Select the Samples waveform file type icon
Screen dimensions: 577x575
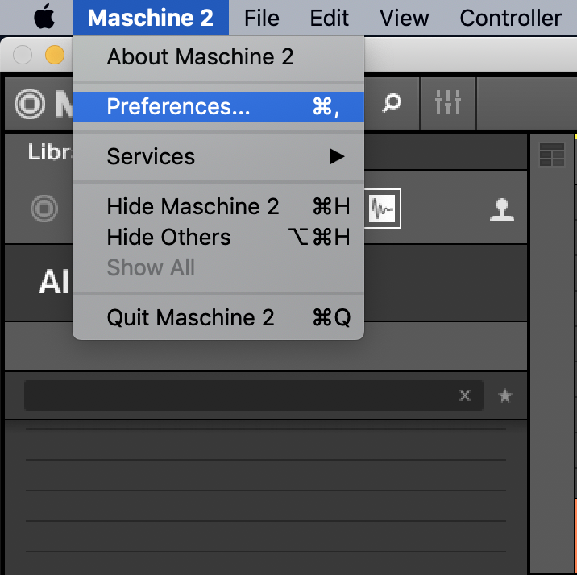(x=382, y=209)
